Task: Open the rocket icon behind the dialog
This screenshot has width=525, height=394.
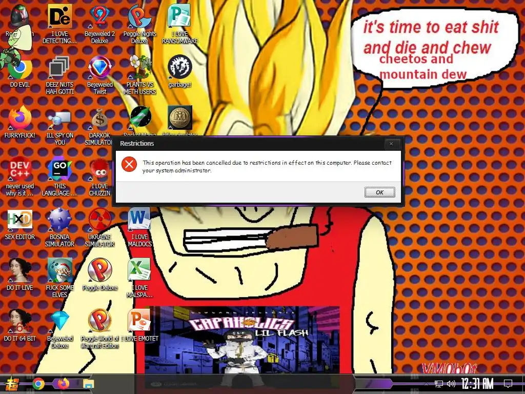Action: [140, 117]
